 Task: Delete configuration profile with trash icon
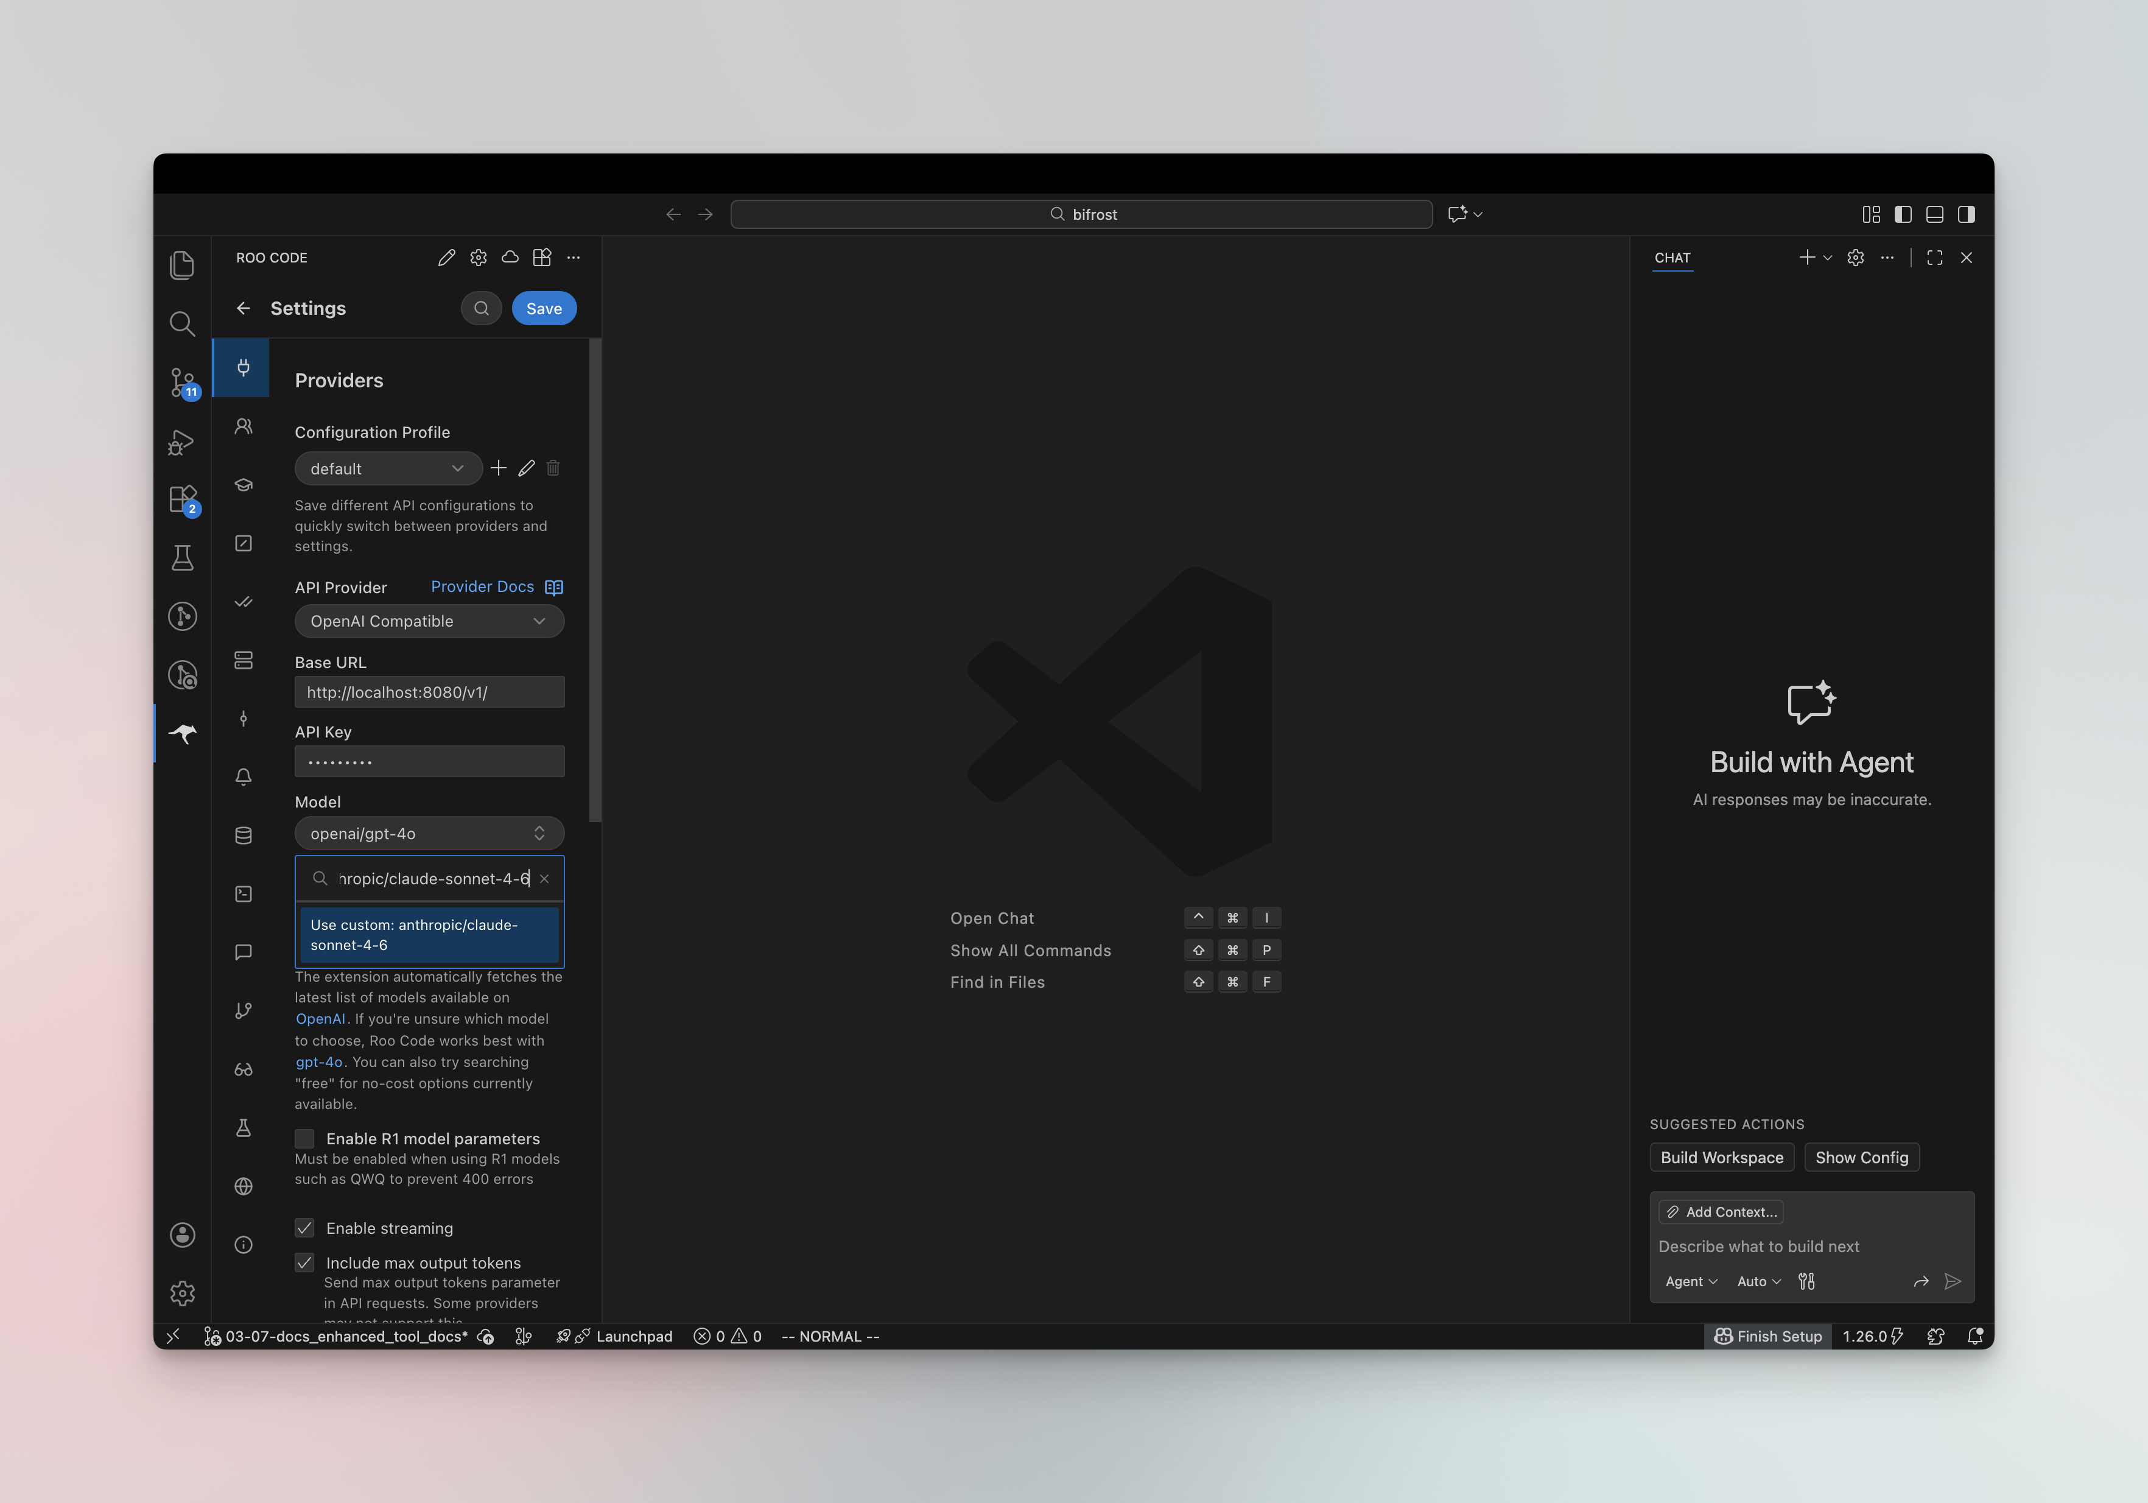pos(553,468)
